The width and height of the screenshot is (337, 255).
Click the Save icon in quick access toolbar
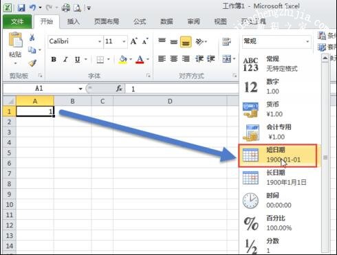[21, 8]
